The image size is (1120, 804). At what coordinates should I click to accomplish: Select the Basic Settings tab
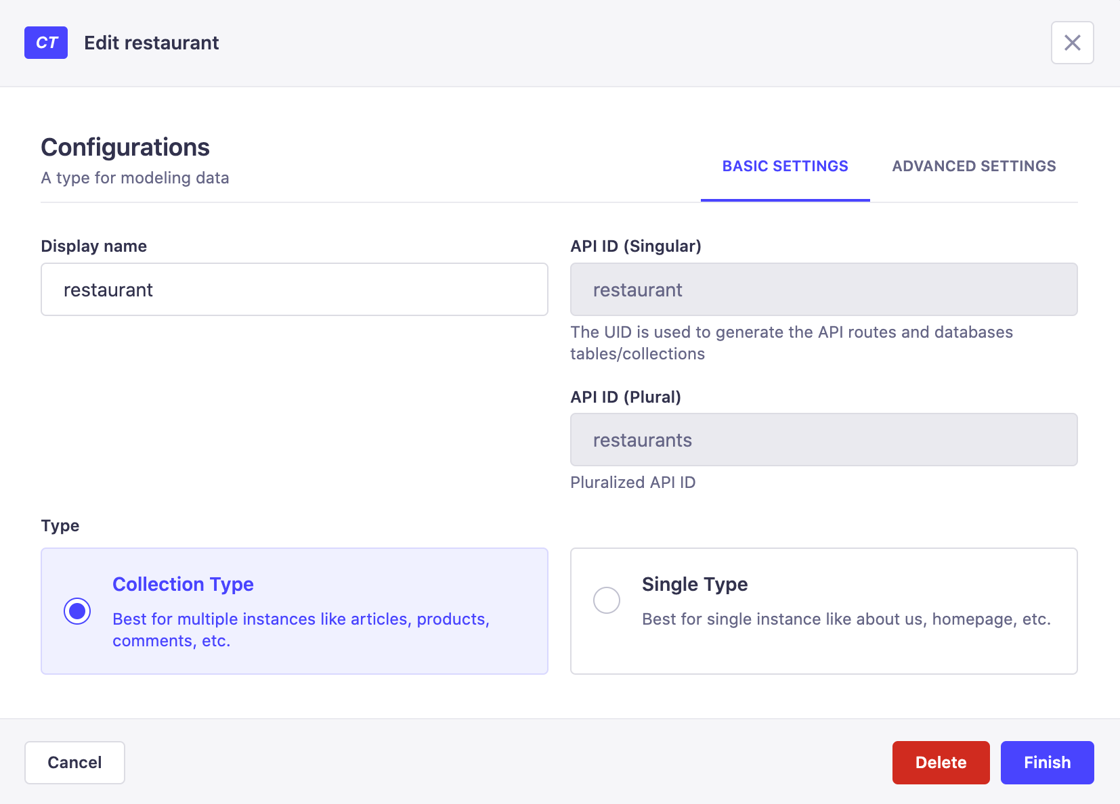[785, 166]
